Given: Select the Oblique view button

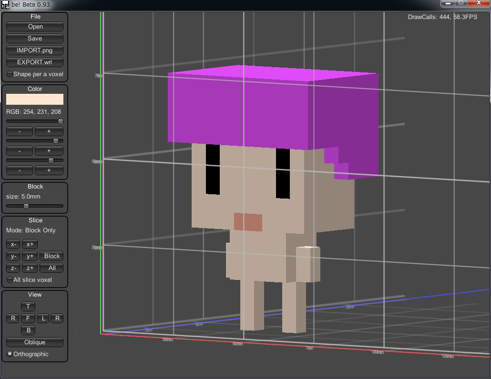Looking at the screenshot, I should point(35,342).
